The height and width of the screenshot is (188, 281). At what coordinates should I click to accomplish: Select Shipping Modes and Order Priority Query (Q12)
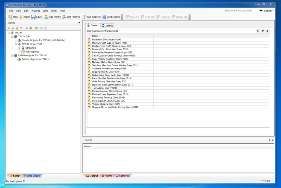coord(178,107)
